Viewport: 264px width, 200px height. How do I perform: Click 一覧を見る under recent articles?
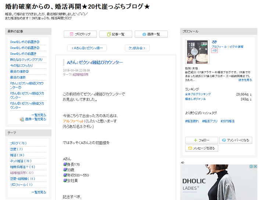pyautogui.click(x=39, y=115)
